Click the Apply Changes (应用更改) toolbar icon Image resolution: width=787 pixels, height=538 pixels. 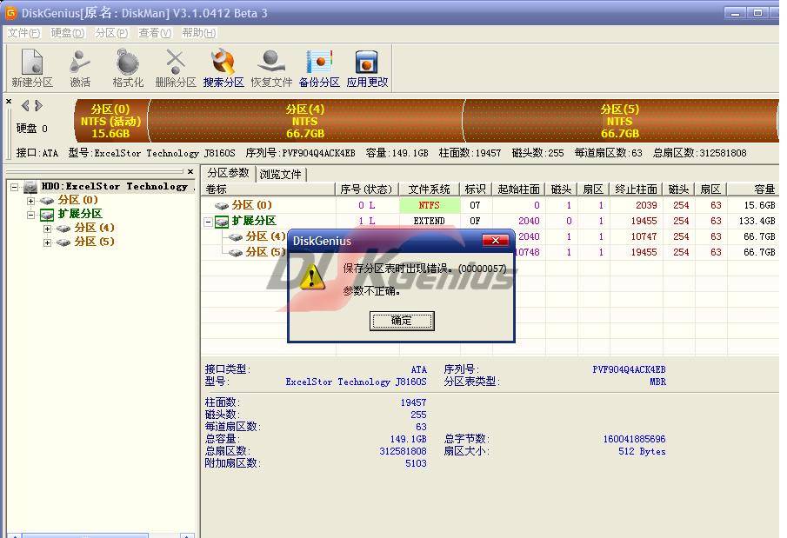tap(367, 63)
